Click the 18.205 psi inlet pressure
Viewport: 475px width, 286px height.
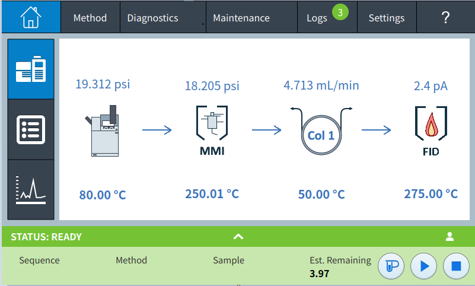click(x=212, y=86)
